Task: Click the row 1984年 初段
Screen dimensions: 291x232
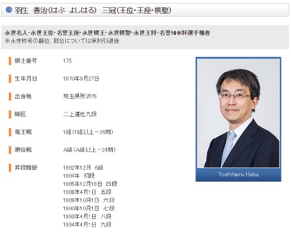Action: (x=79, y=176)
